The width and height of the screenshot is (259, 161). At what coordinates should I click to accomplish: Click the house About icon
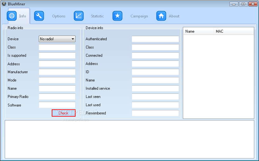click(x=161, y=16)
